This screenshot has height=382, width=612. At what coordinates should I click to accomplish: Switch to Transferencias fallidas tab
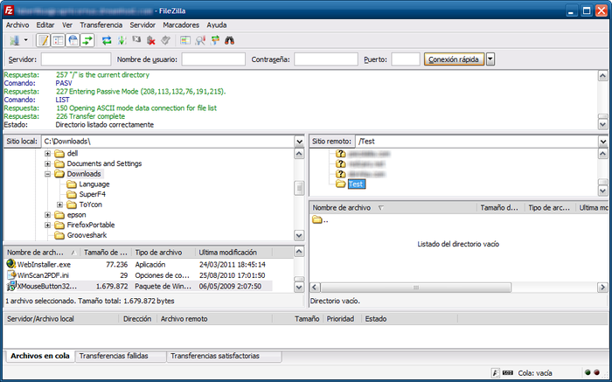pos(121,356)
